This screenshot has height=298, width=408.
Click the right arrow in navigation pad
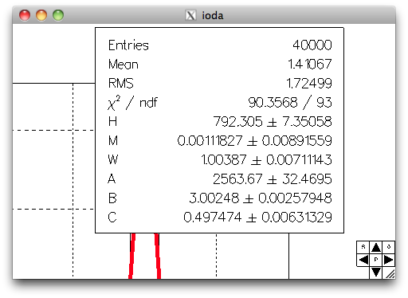click(389, 260)
